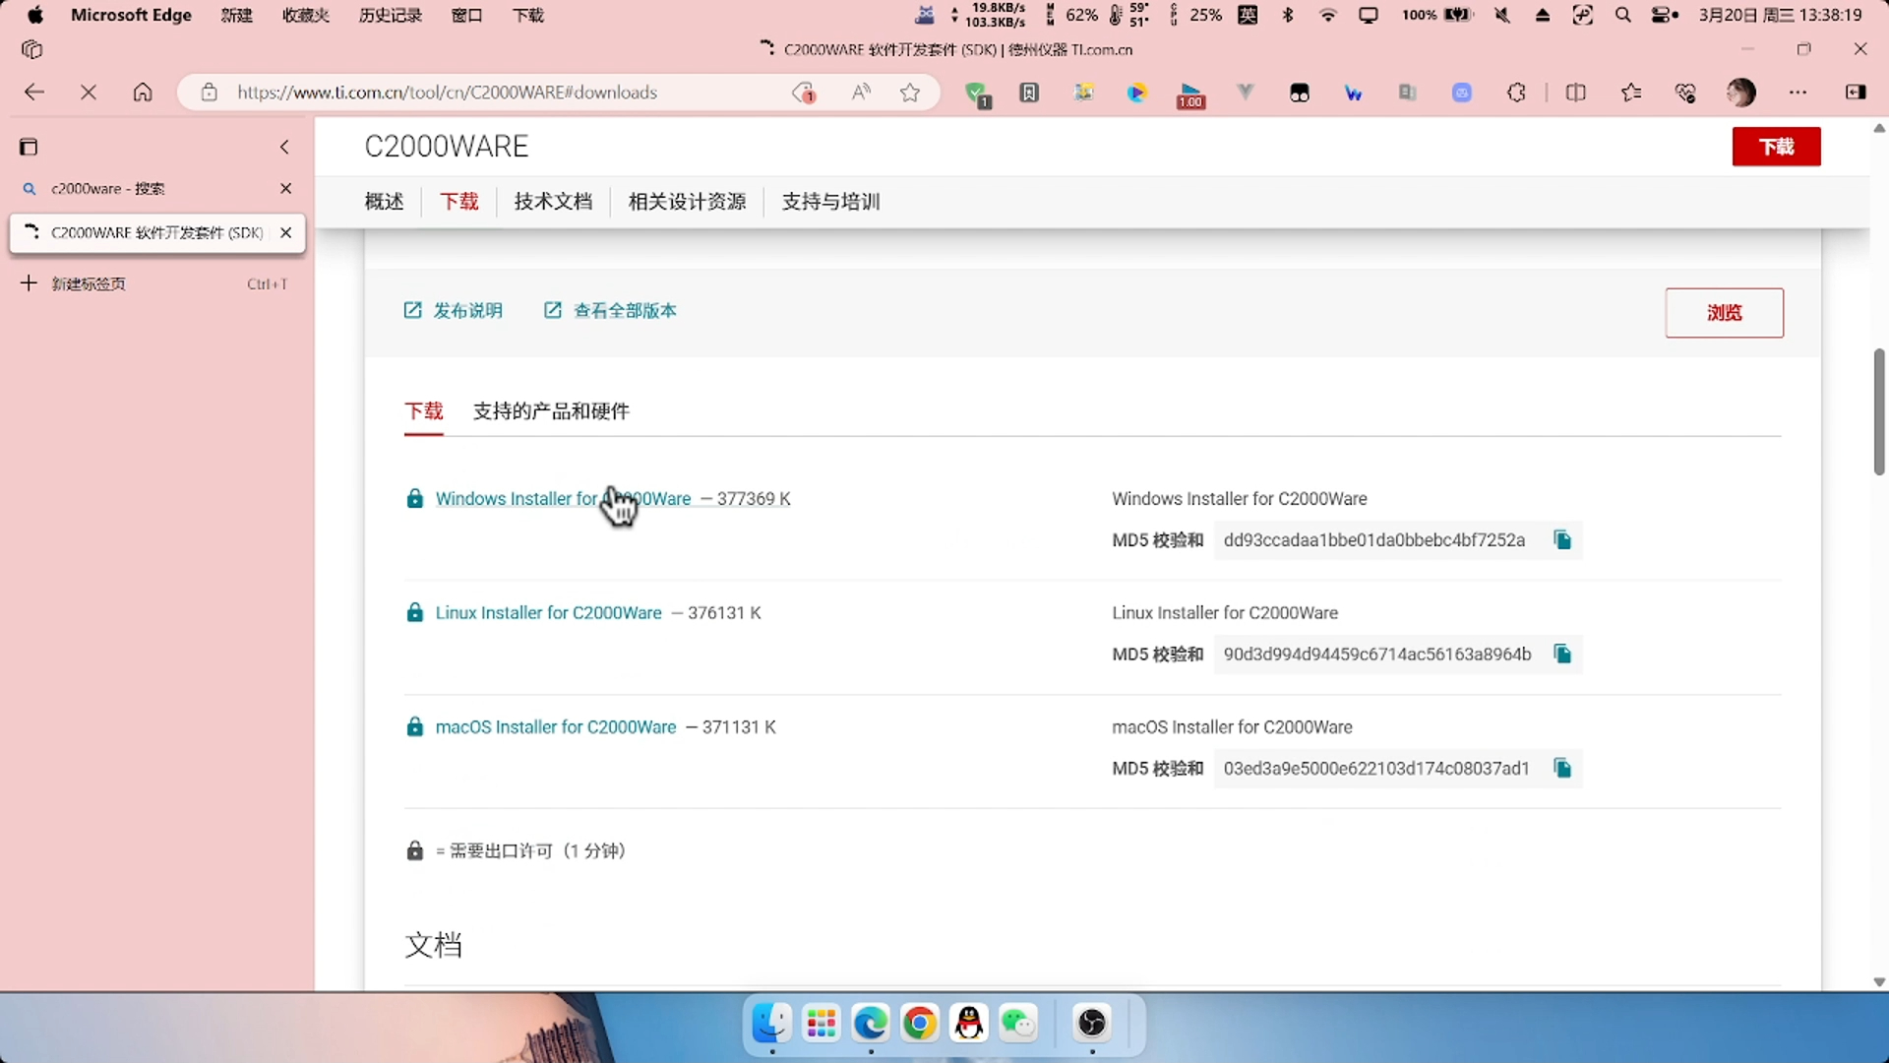
Task: Open the browser extensions puzzle icon
Action: [x=1516, y=93]
